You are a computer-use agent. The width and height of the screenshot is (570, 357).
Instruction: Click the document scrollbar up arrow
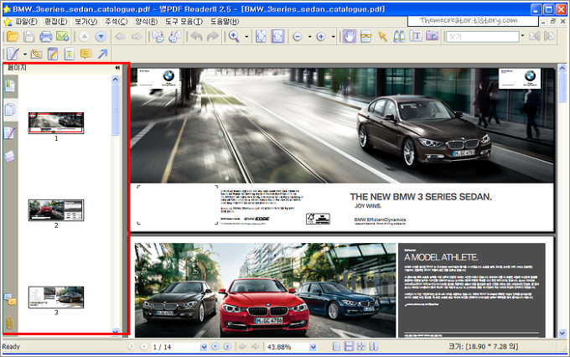(x=562, y=68)
